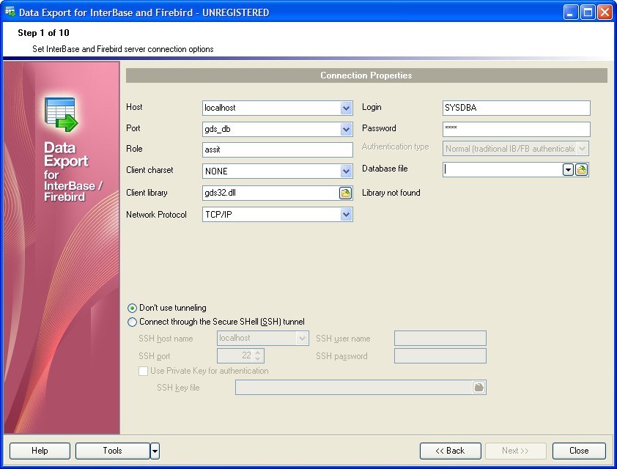The height and width of the screenshot is (469, 617).
Task: Go back with the << Back button
Action: (x=450, y=451)
